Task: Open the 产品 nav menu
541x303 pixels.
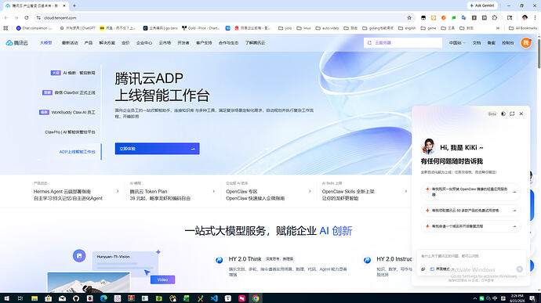Action: [x=89, y=43]
